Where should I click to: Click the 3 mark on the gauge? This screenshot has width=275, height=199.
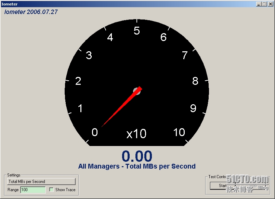(89, 55)
